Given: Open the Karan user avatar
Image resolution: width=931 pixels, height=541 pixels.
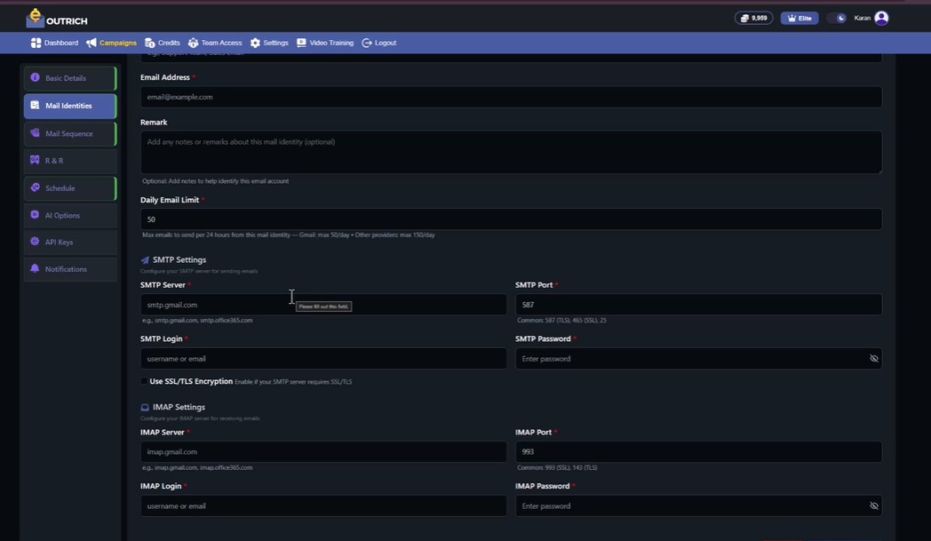Looking at the screenshot, I should (x=882, y=18).
